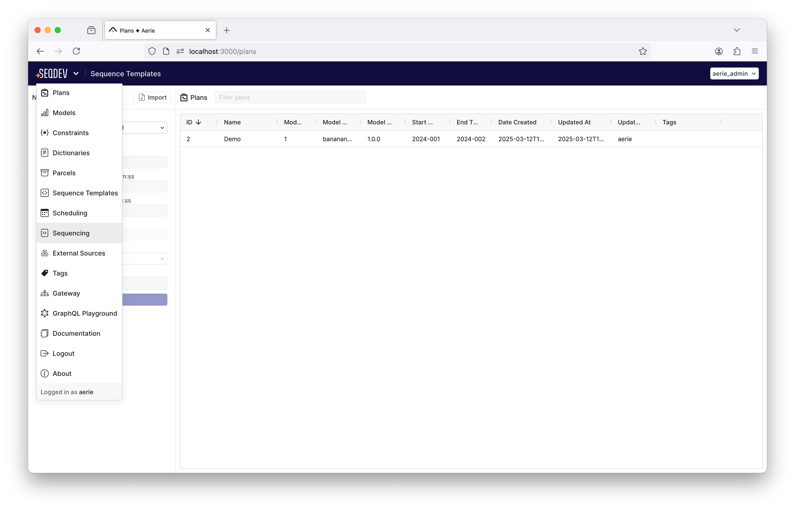The image size is (795, 510).
Task: Select Scheduling from the menu
Action: pyautogui.click(x=70, y=213)
